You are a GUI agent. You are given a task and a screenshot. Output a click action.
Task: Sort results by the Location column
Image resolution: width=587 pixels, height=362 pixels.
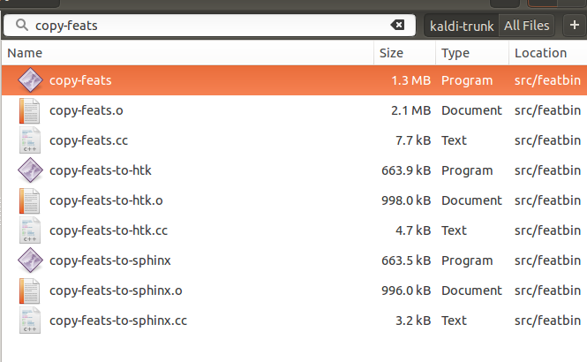pyautogui.click(x=547, y=53)
